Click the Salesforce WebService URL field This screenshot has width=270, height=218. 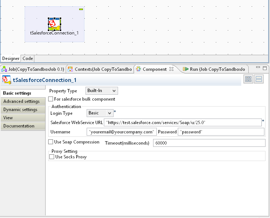(183, 123)
